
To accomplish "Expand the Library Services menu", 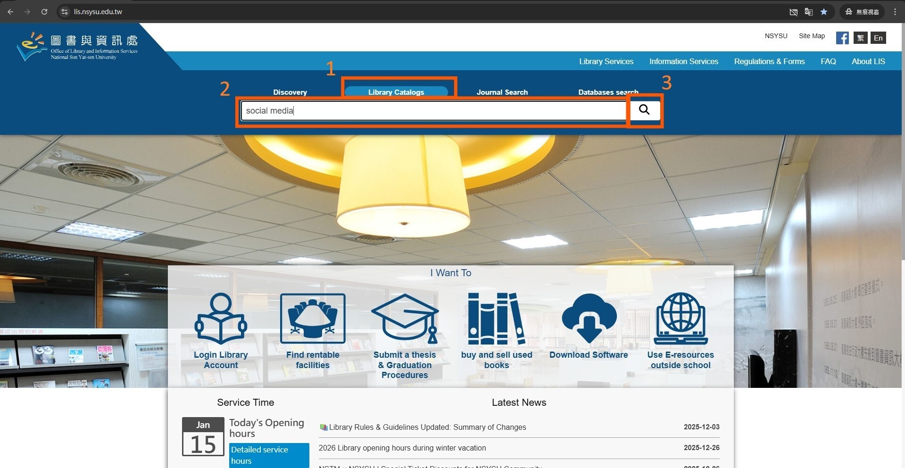I will click(x=606, y=61).
